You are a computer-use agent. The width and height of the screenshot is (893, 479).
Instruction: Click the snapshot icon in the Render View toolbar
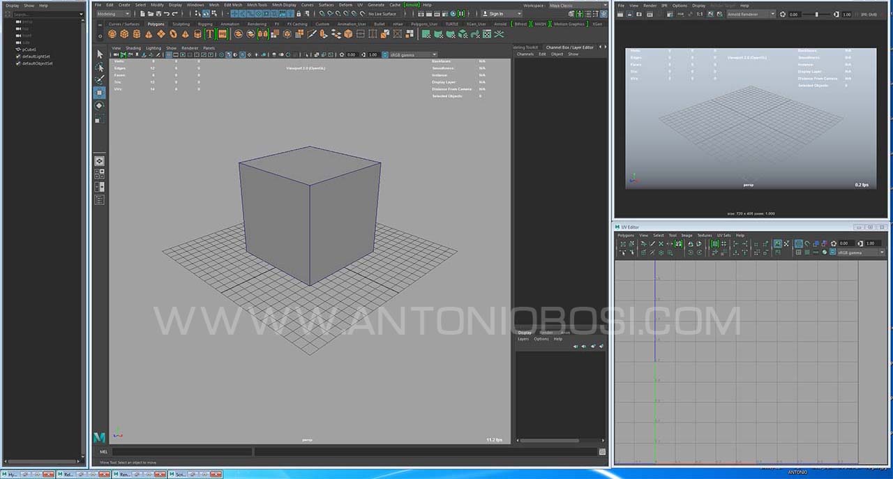[x=639, y=13]
